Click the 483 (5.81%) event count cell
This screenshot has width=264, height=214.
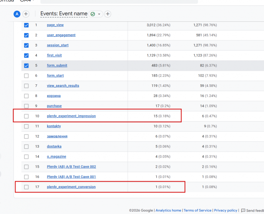(x=161, y=66)
